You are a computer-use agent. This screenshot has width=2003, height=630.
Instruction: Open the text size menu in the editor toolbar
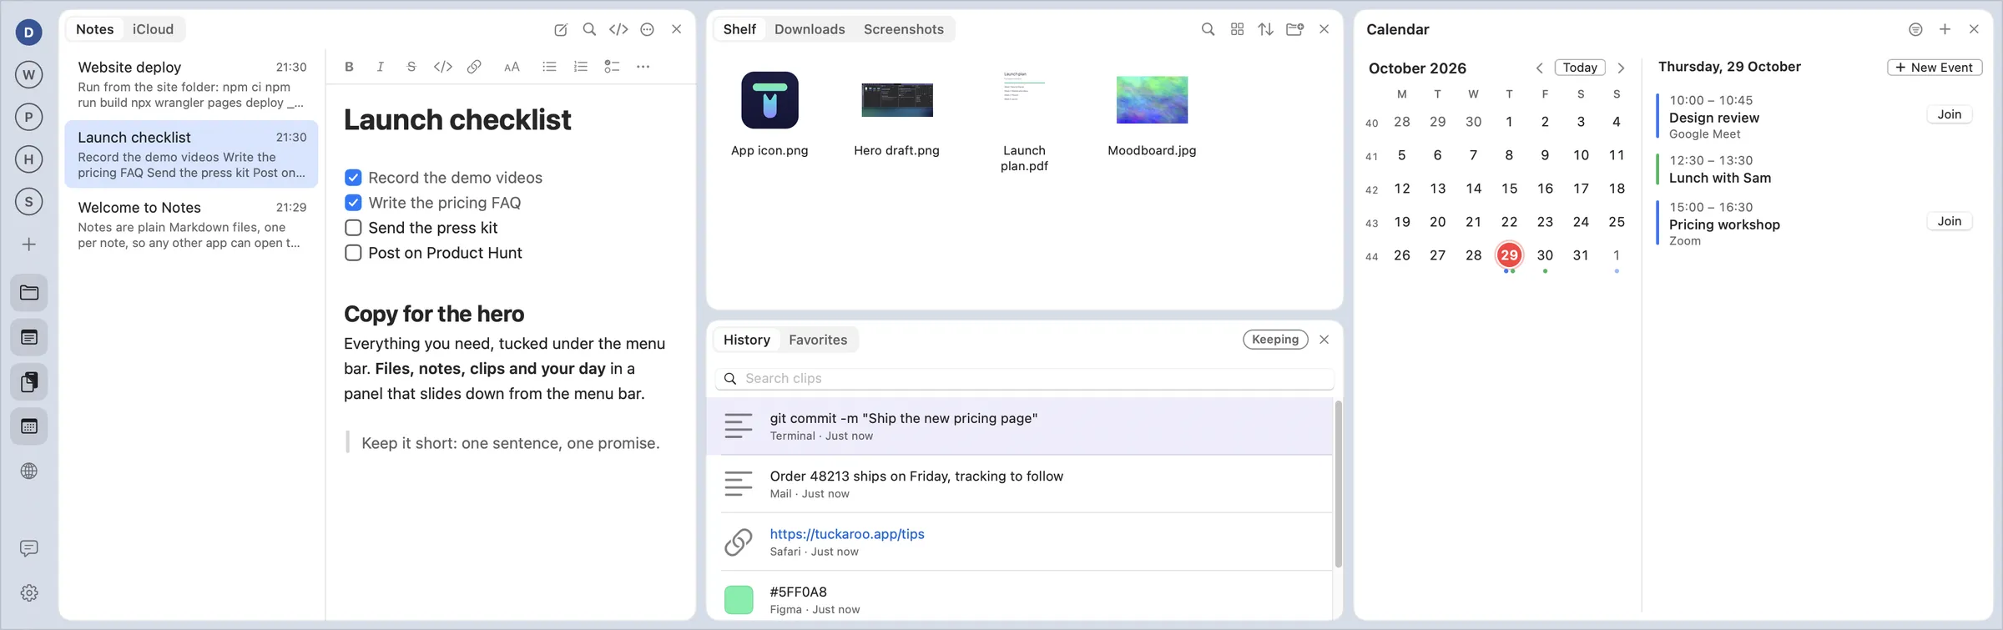click(512, 67)
